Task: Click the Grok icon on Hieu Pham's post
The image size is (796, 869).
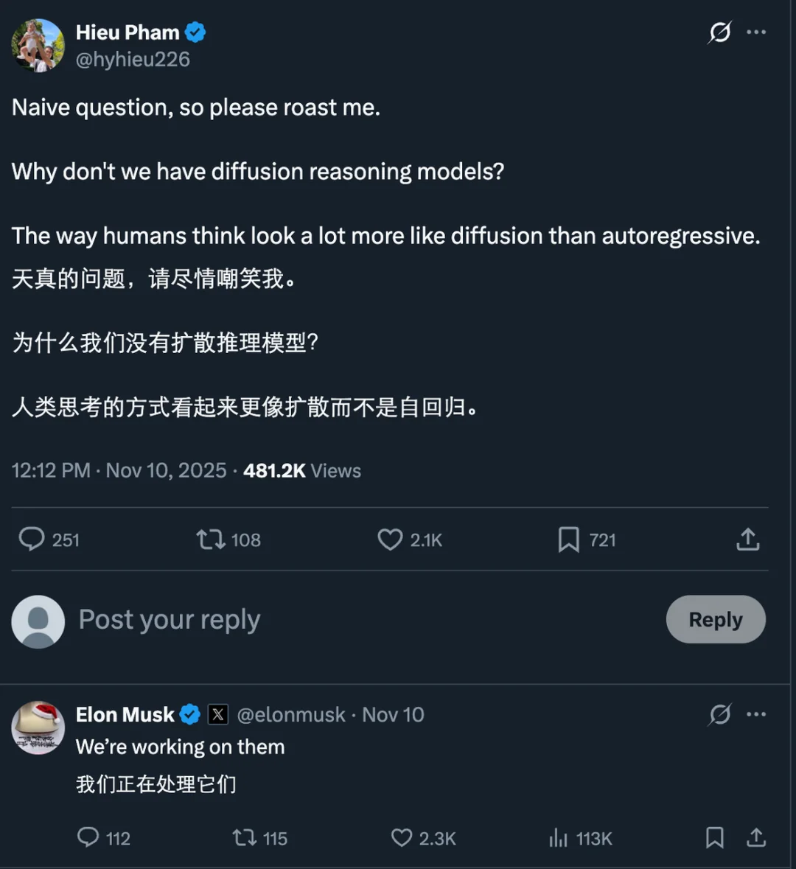Action: (x=719, y=32)
